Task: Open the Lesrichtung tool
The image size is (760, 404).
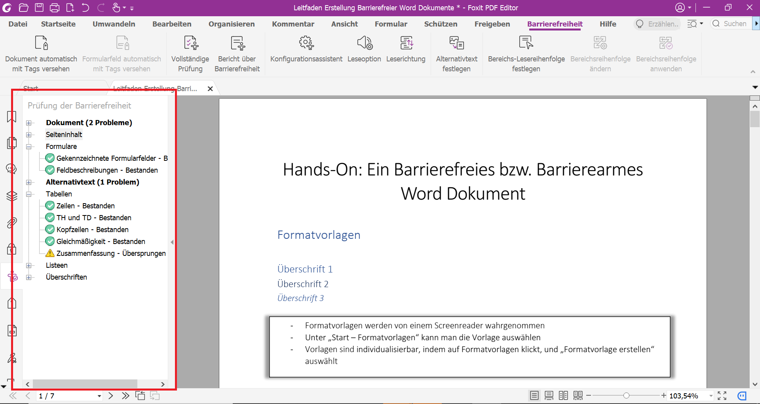Action: tap(406, 53)
